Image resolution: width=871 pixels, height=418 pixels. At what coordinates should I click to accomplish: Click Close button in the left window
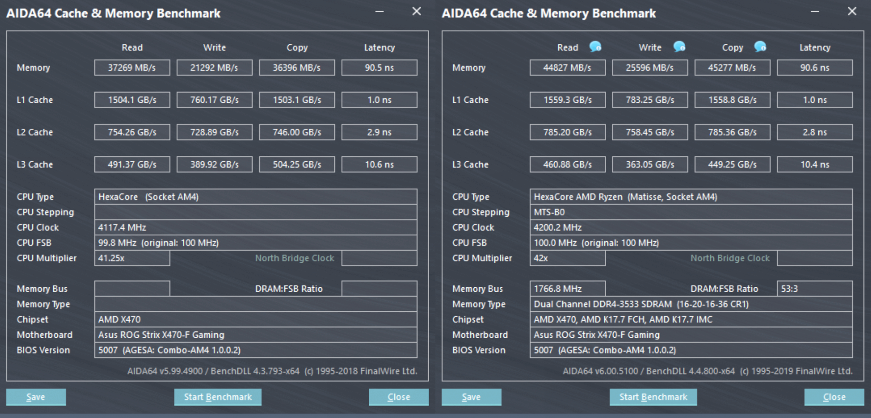[x=399, y=397]
